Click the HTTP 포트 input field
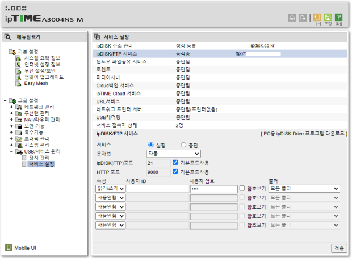 pyautogui.click(x=157, y=172)
